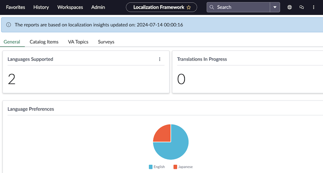Viewport: 323px width, 173px height.
Task: Click the search magnifier icon
Action: click(x=211, y=7)
